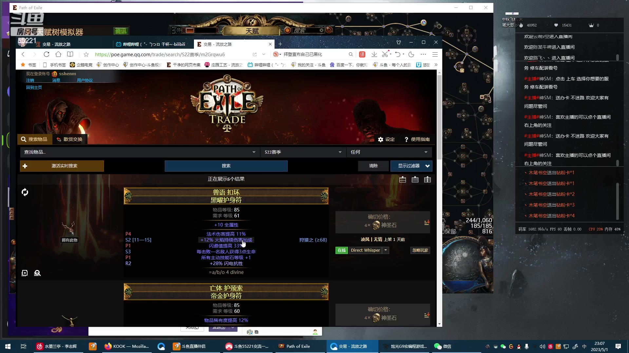Click the search similar item icon
629x353 pixels.
37,273
